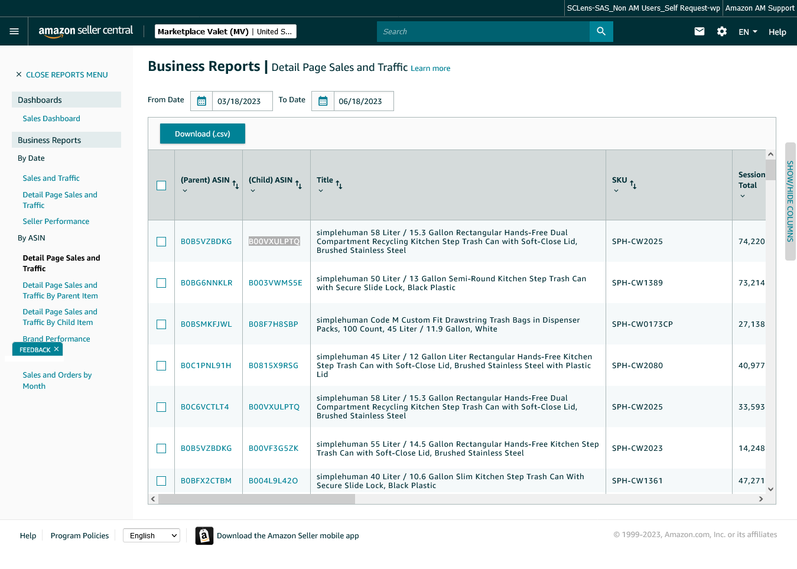Sort by Title arrows icon
Viewport: 797px width, 569px height.
[339, 185]
